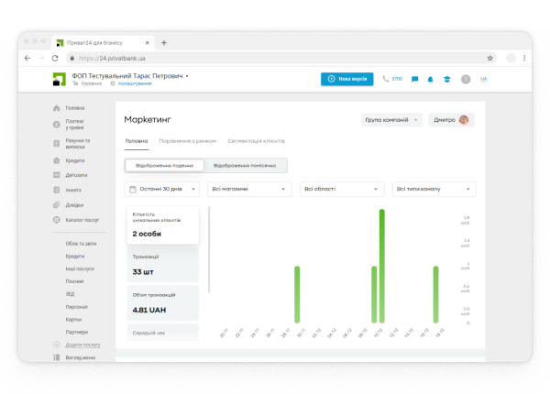Click the browser reload icon
Screen dimensions: 550x394
pos(55,58)
